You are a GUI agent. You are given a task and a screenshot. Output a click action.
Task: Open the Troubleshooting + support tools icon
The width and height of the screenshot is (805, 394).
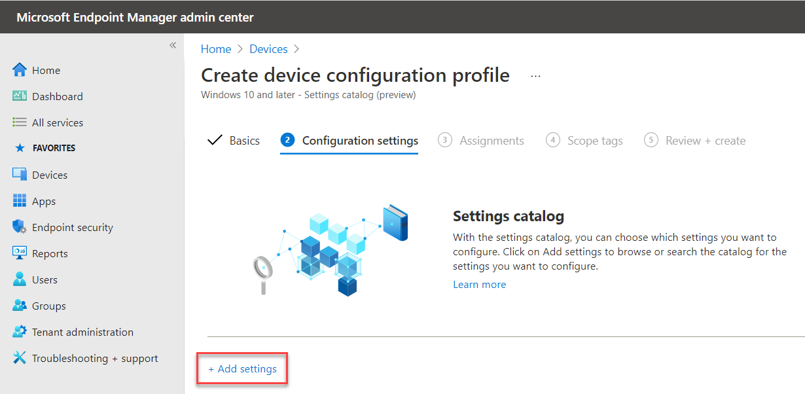point(20,358)
